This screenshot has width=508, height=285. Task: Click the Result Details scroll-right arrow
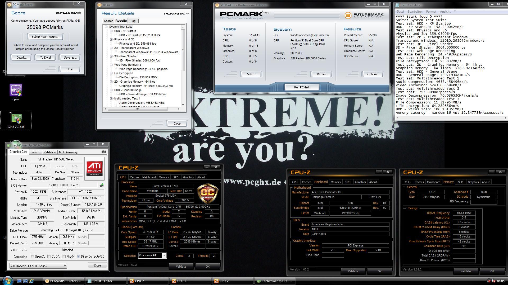(178, 109)
